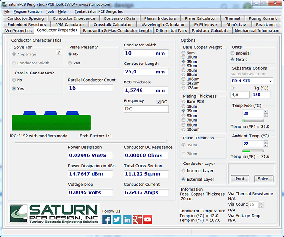284x237 pixels.
Task: Open the Material Selection FR-4 STD dropdown
Action: [x=252, y=81]
